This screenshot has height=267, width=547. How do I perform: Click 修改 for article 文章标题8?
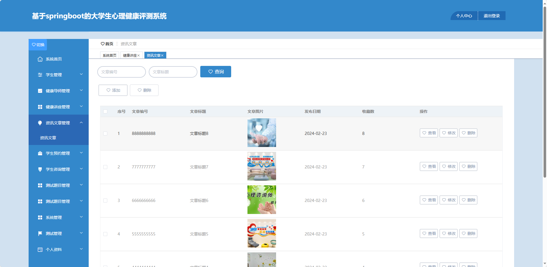click(x=449, y=133)
